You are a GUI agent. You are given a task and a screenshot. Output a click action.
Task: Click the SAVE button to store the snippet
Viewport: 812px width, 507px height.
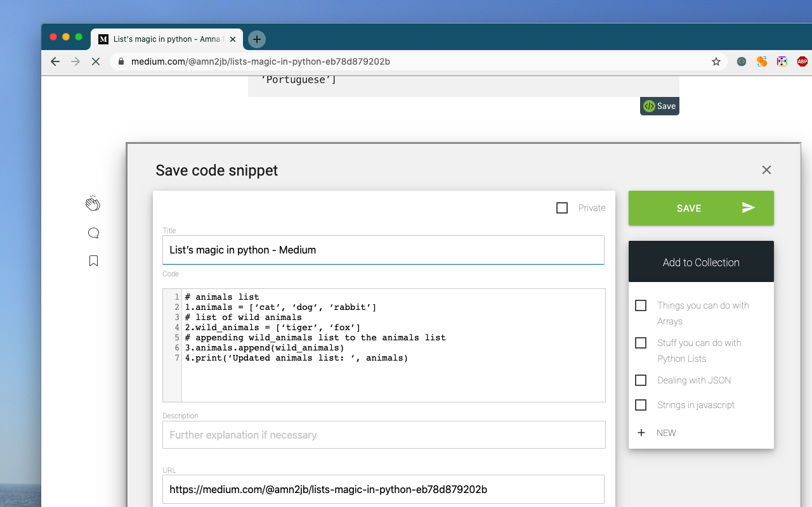(x=700, y=208)
